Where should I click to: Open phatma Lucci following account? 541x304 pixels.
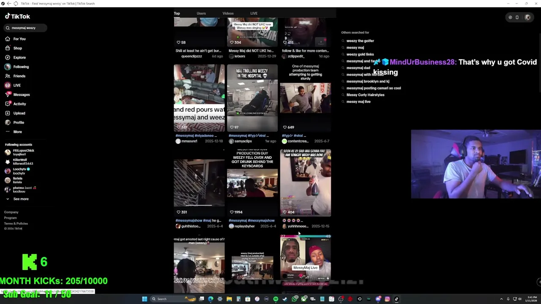[x=20, y=190]
